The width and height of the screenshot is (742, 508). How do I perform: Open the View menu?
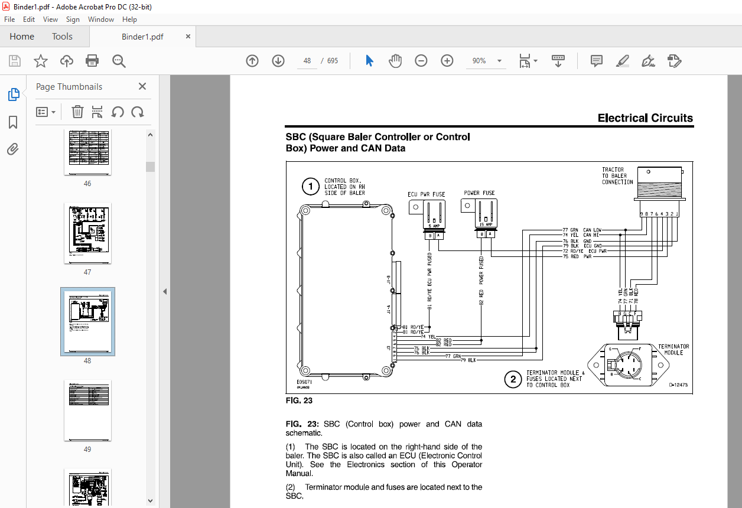click(51, 19)
